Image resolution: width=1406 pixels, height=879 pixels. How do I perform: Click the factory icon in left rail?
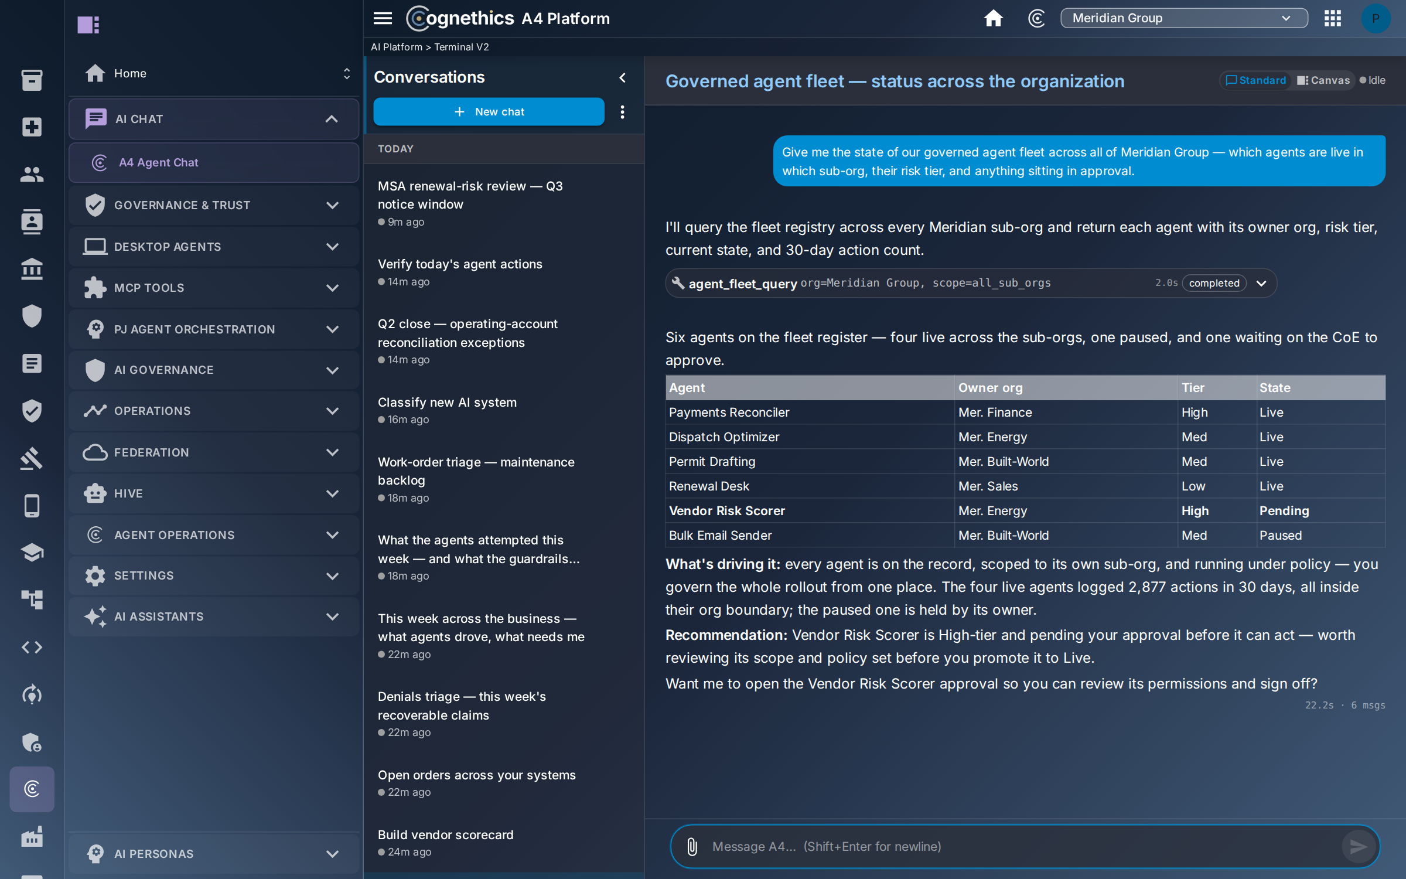click(32, 837)
